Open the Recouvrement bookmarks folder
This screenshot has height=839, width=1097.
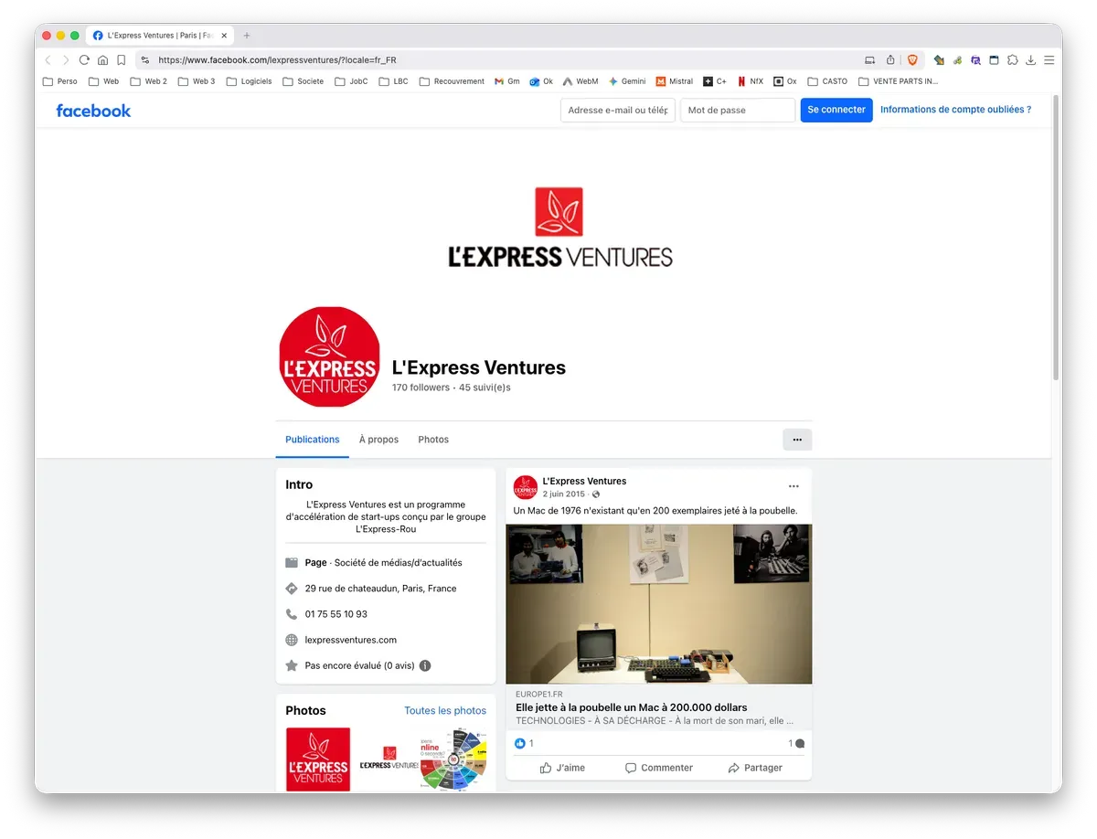point(452,81)
